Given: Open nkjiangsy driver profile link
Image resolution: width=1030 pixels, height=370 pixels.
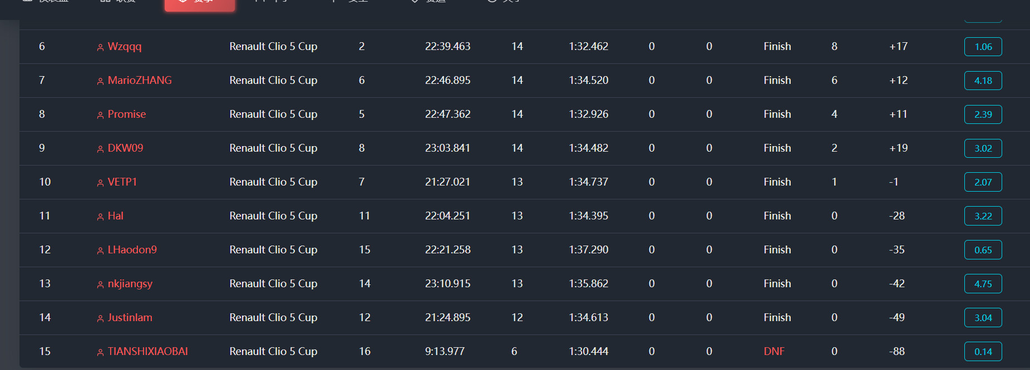Looking at the screenshot, I should coord(130,284).
